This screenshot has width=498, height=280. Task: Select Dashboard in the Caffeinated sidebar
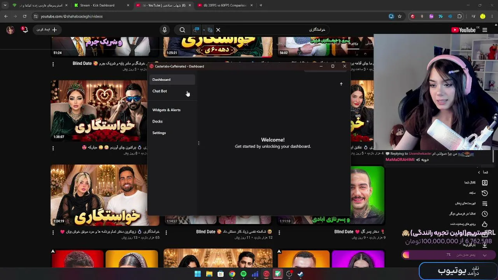[x=172, y=80]
